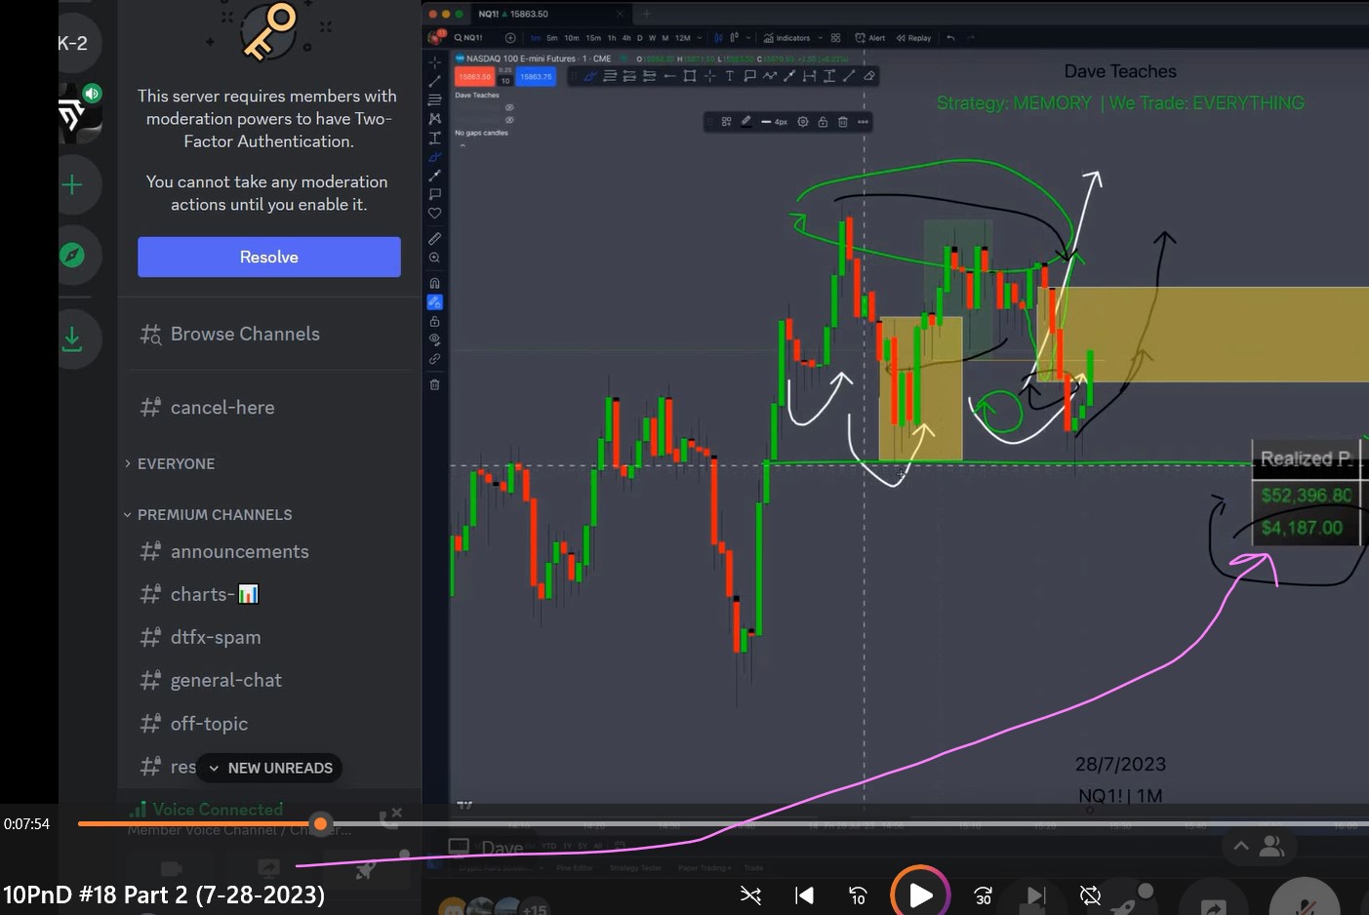Toggle visibility of second hidden indicator
The image size is (1369, 915).
point(509,120)
